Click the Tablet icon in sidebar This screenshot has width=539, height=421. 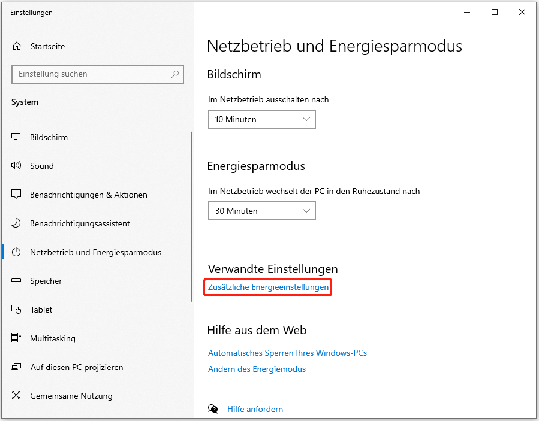[x=17, y=310]
